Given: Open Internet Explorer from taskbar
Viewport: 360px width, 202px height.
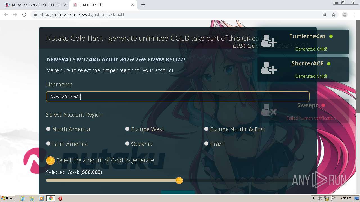Looking at the screenshot, I should (x=22, y=198).
